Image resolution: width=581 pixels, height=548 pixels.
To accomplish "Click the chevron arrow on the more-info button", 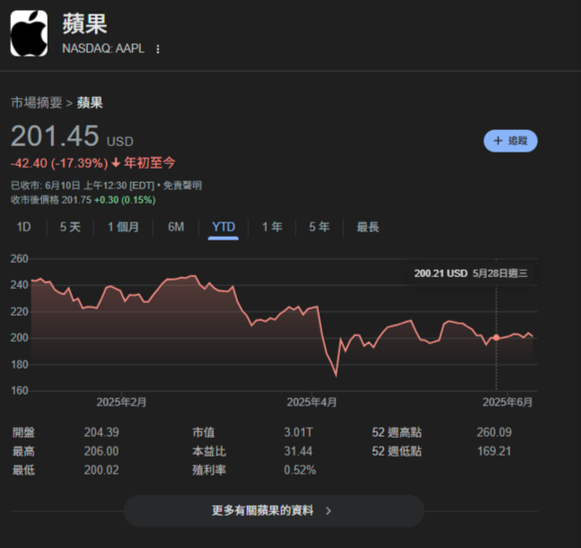I will (x=329, y=511).
